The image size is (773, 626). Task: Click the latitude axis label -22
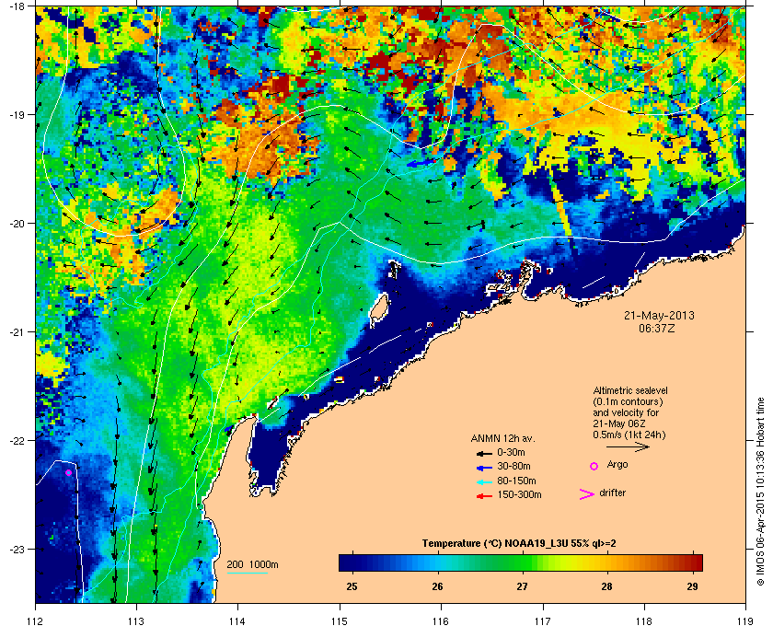(16, 440)
